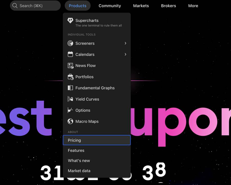Click the News Flow icon

pos(70,66)
